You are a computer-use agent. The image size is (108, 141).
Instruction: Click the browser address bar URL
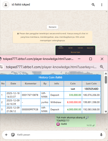coord(51,67)
